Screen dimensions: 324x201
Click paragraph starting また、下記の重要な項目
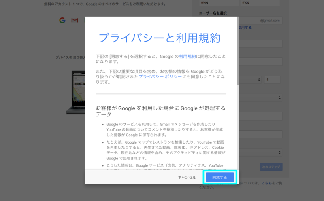(160, 76)
